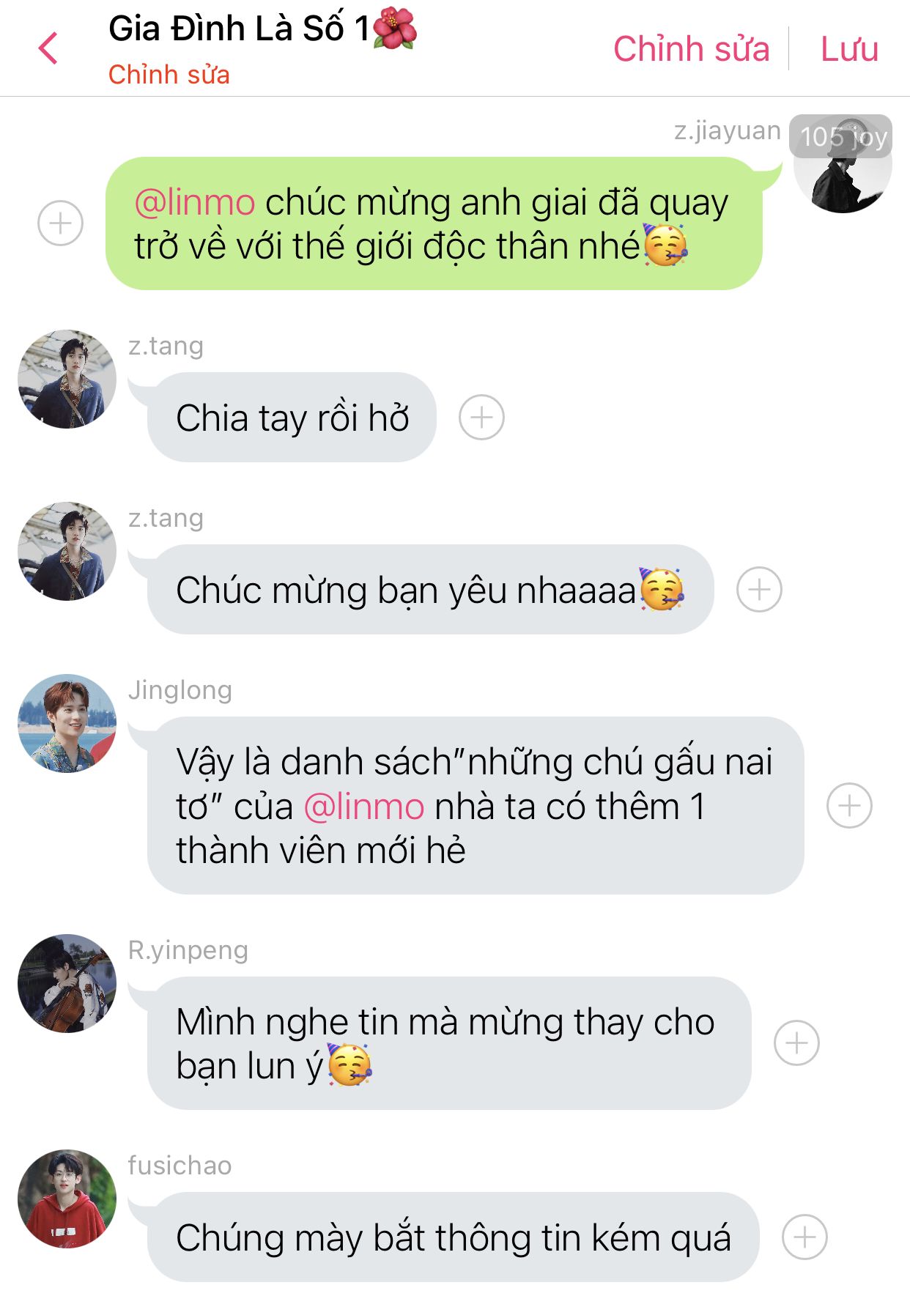Tap the hibiscus flower emoji in title
The image size is (910, 1296).
tap(395, 29)
